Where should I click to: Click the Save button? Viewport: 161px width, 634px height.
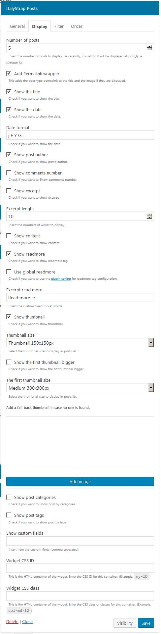[146, 623]
